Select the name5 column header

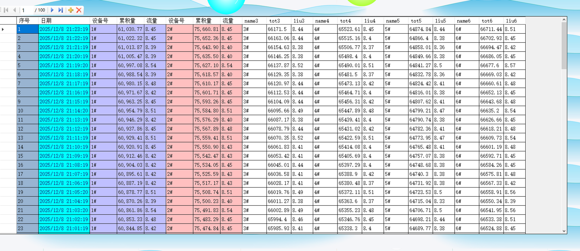tap(395, 21)
